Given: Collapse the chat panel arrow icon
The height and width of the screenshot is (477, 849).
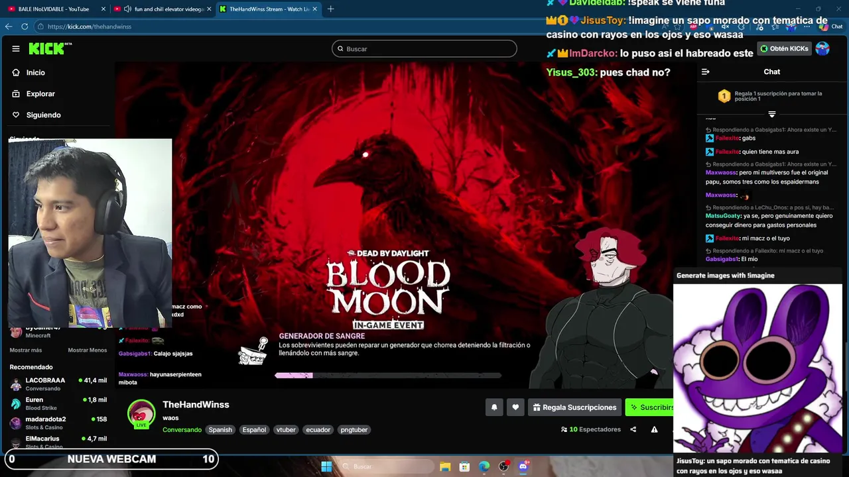Looking at the screenshot, I should pos(706,72).
